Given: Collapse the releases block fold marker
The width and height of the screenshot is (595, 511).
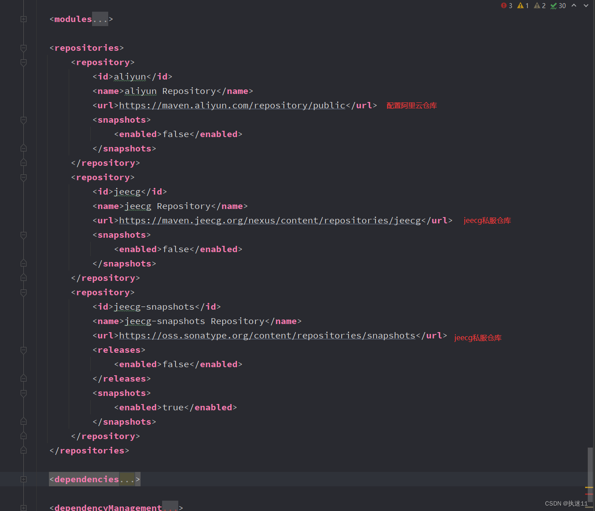Looking at the screenshot, I should (23, 350).
